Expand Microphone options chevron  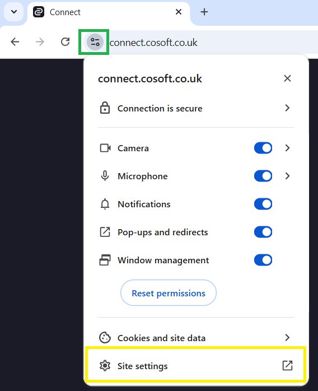click(287, 176)
